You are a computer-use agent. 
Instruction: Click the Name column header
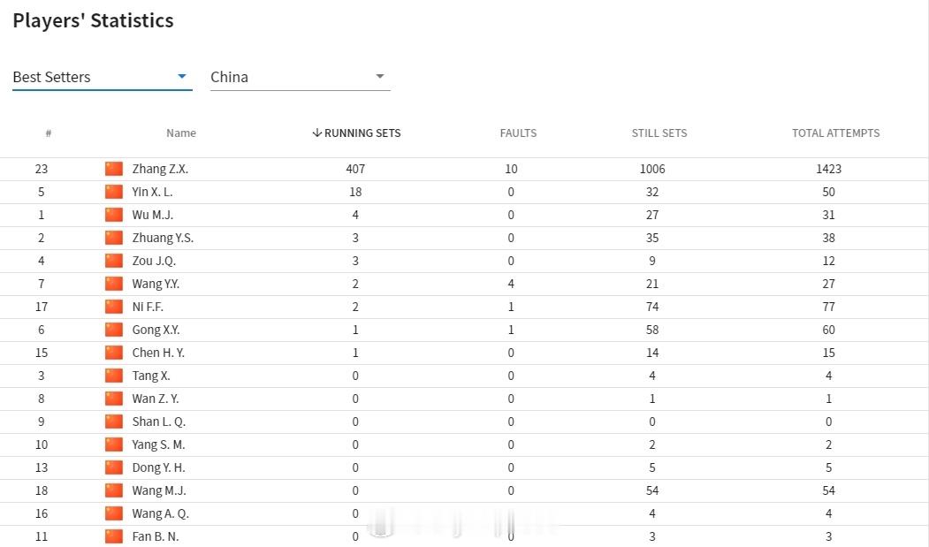point(180,133)
